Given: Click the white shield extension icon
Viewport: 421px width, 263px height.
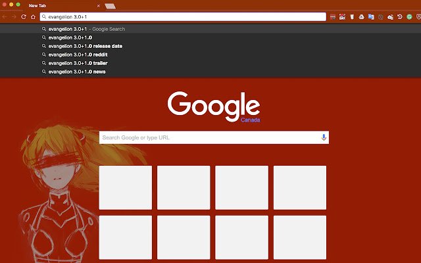Looking at the screenshot, I should [352, 17].
